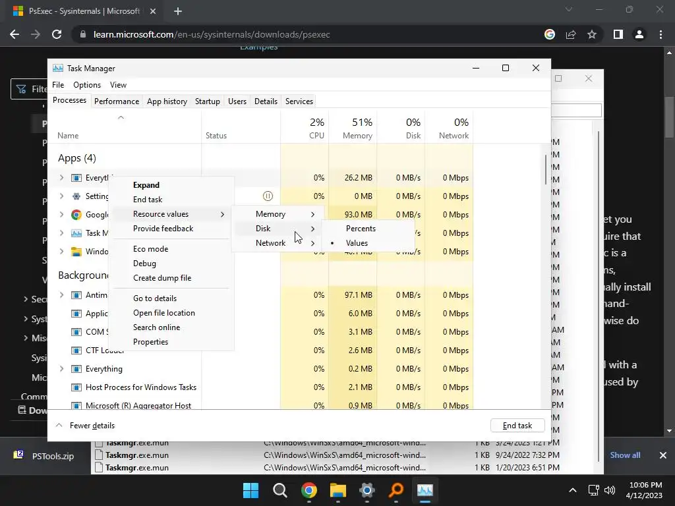Screen dimensions: 675x506
Task: Click the Everything app icon under Apps
Action: [x=76, y=178]
